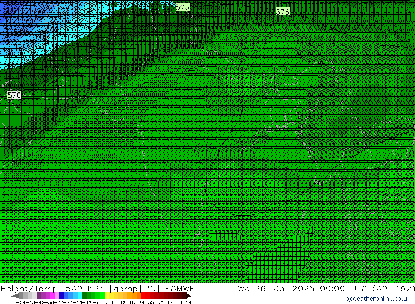Viewport: 415px width, 304px height.
Task: Click the '54' legend scale value
Action: point(188,302)
